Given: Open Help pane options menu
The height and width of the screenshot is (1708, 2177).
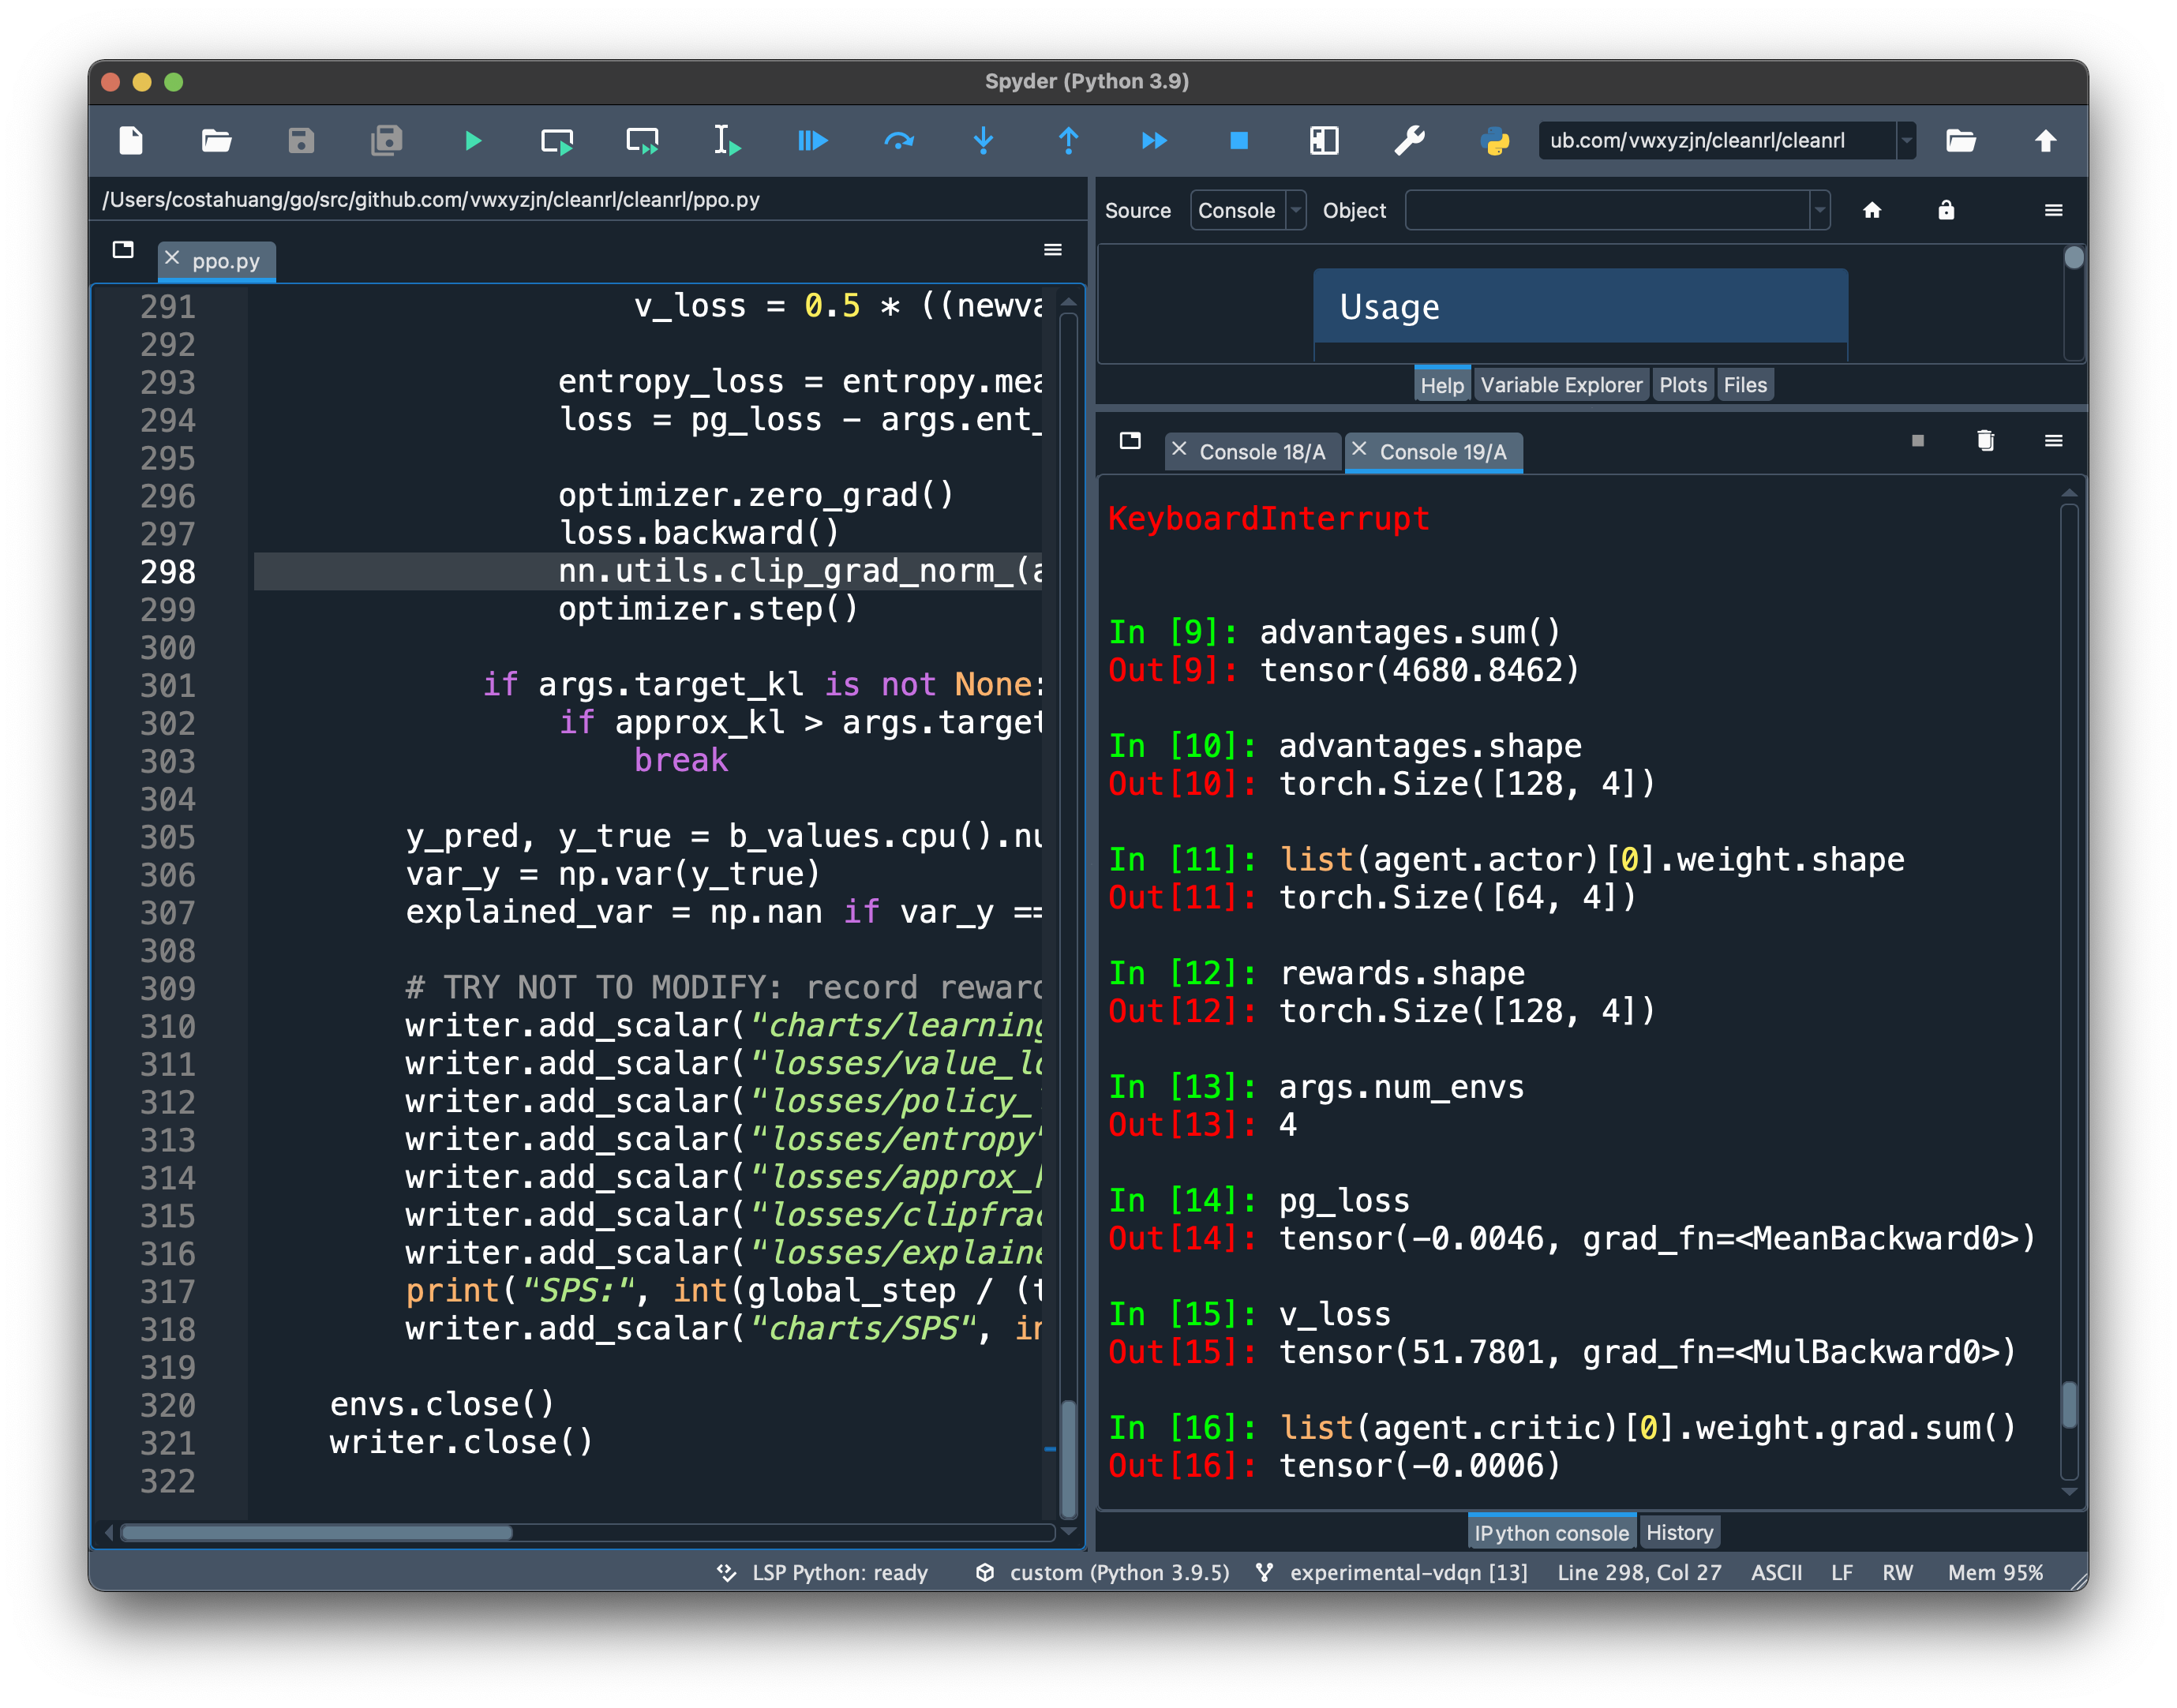Looking at the screenshot, I should (2054, 210).
